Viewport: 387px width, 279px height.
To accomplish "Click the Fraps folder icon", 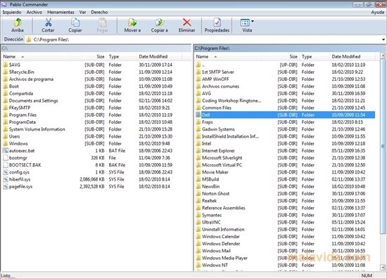I will click(x=198, y=122).
